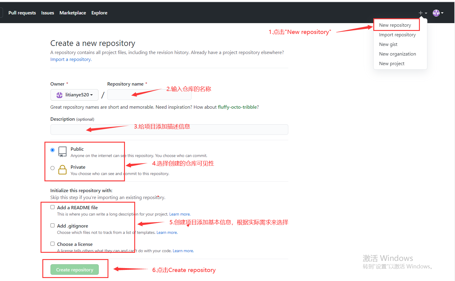Click the litianye520 owner avatar icon
Image resolution: width=455 pixels, height=281 pixels.
pos(59,95)
